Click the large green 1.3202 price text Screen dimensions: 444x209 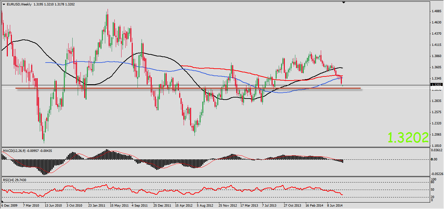click(408, 137)
